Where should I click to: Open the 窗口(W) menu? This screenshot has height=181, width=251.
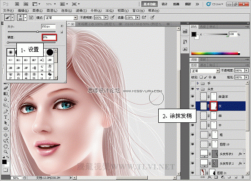pos(138,10)
